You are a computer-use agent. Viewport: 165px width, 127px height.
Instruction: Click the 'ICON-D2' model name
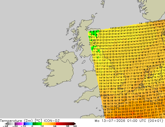[52, 121]
